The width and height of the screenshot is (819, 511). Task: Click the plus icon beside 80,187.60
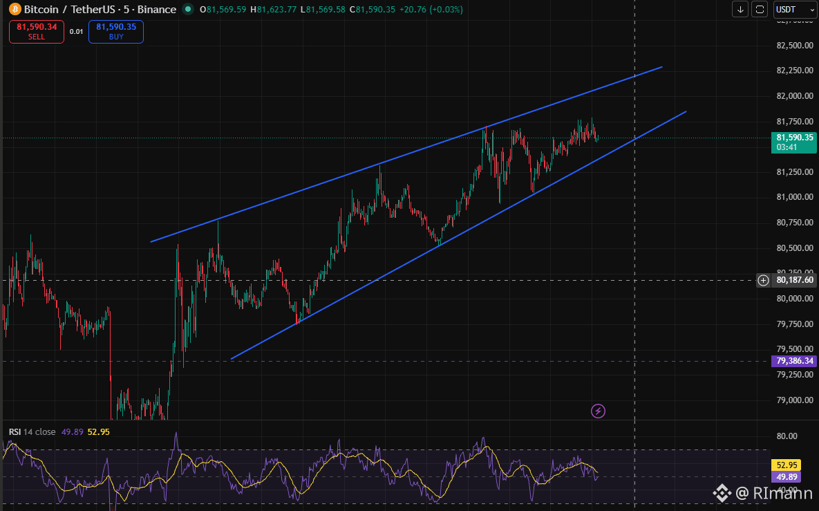[x=764, y=281]
